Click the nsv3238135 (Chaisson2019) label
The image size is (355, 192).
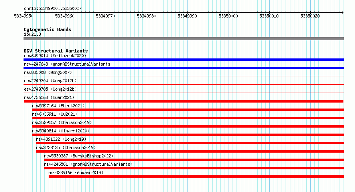(66, 147)
